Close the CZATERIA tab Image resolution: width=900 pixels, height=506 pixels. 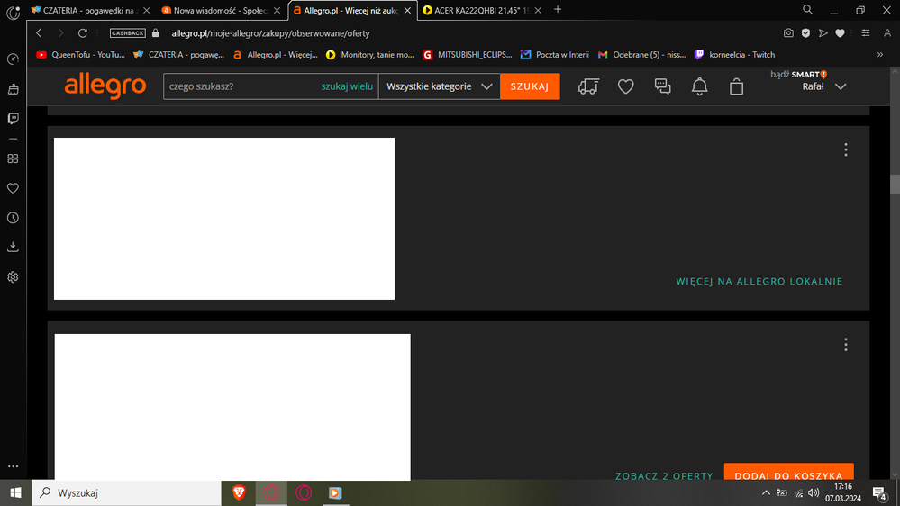146,10
